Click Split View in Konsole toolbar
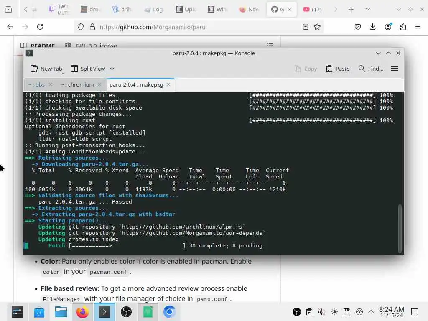 point(88,69)
